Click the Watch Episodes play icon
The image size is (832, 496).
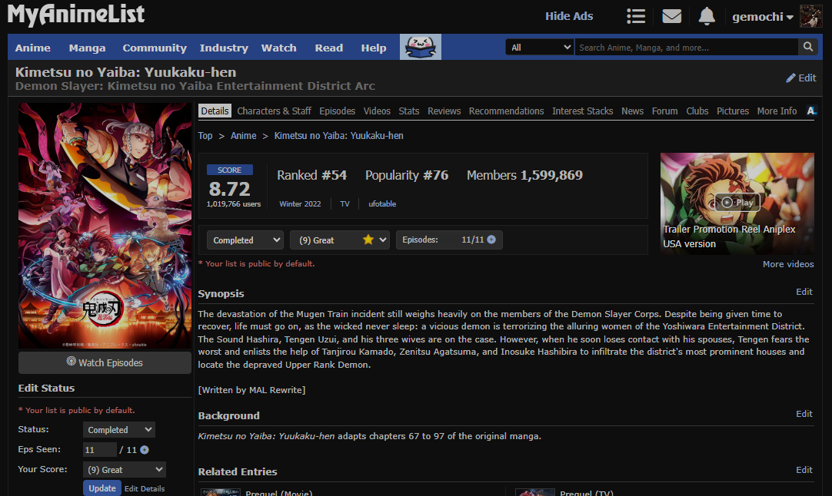click(71, 362)
